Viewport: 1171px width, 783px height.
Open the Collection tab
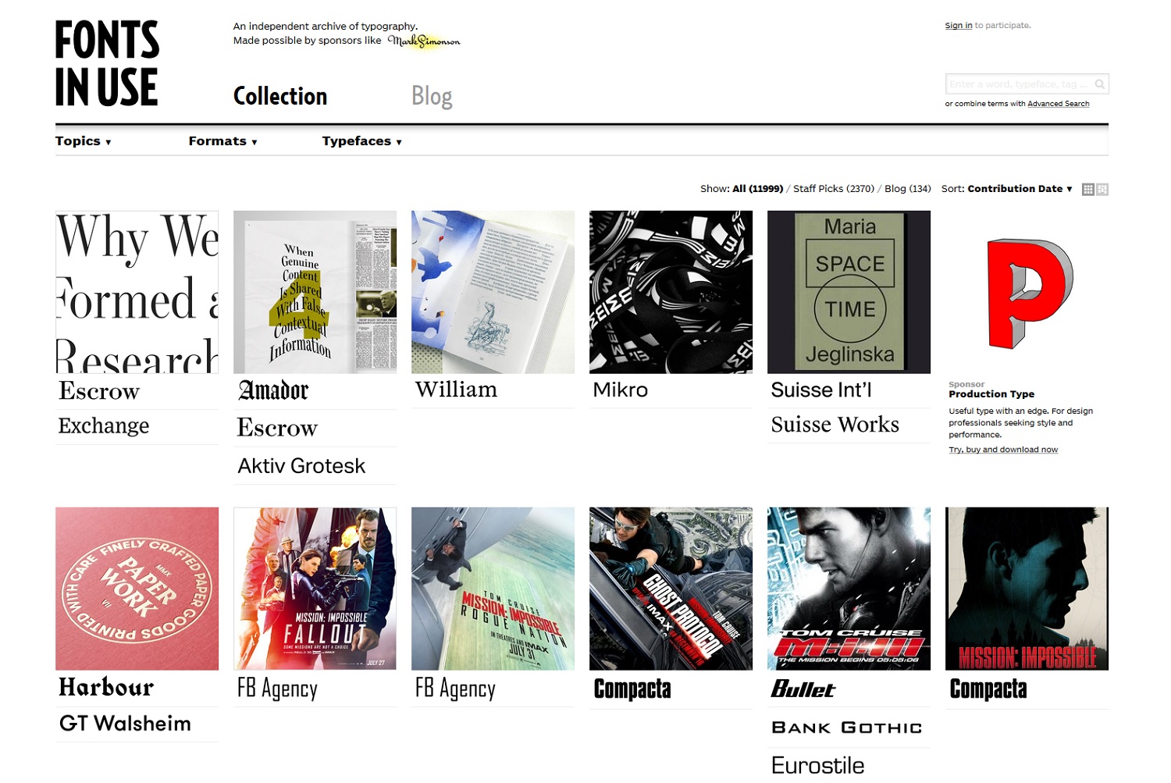(280, 96)
